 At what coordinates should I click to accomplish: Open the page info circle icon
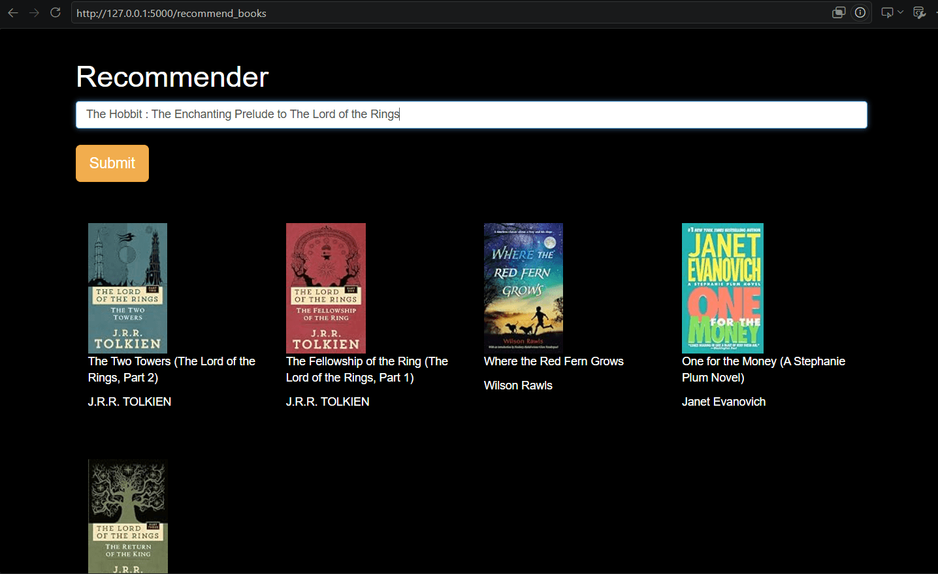click(860, 12)
